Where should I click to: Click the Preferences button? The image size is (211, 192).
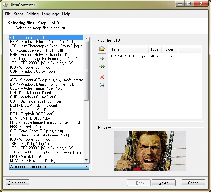pos(18,183)
